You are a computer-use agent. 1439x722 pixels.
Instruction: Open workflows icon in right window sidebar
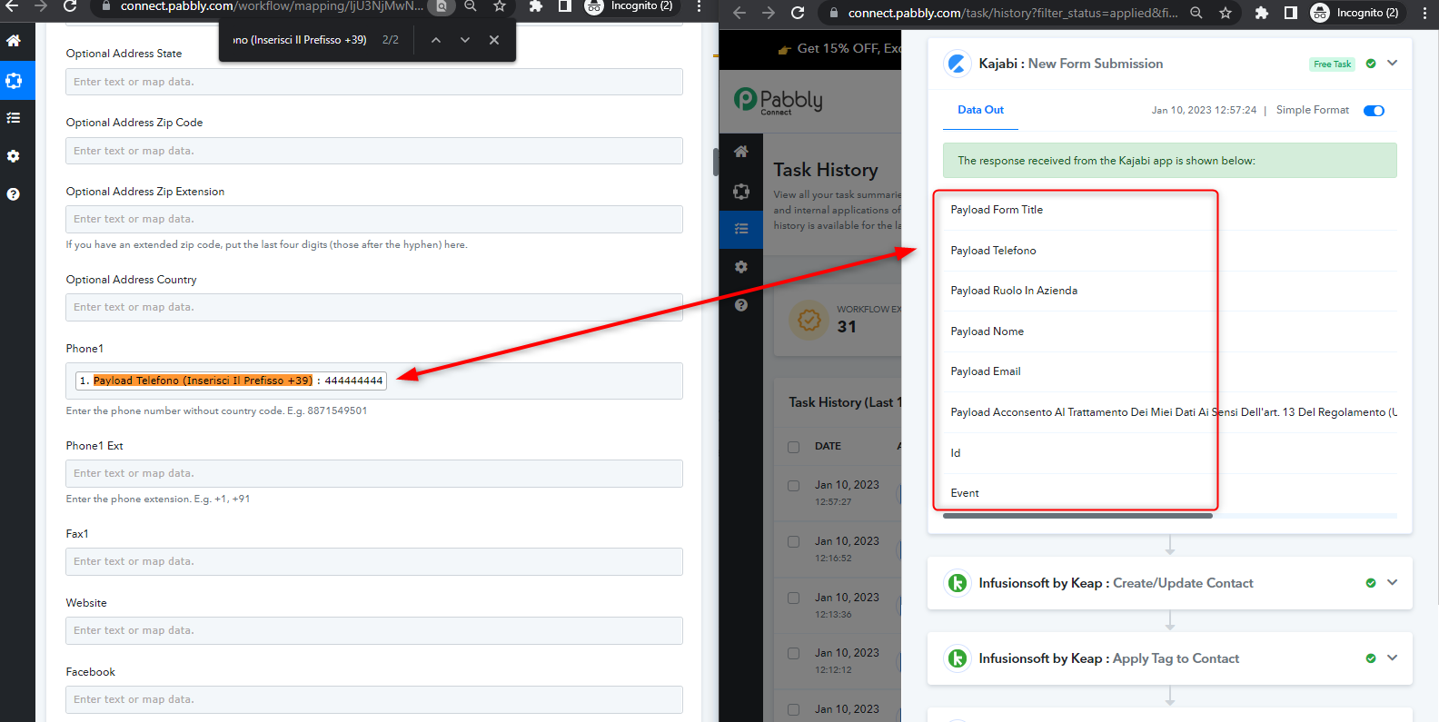pyautogui.click(x=741, y=192)
